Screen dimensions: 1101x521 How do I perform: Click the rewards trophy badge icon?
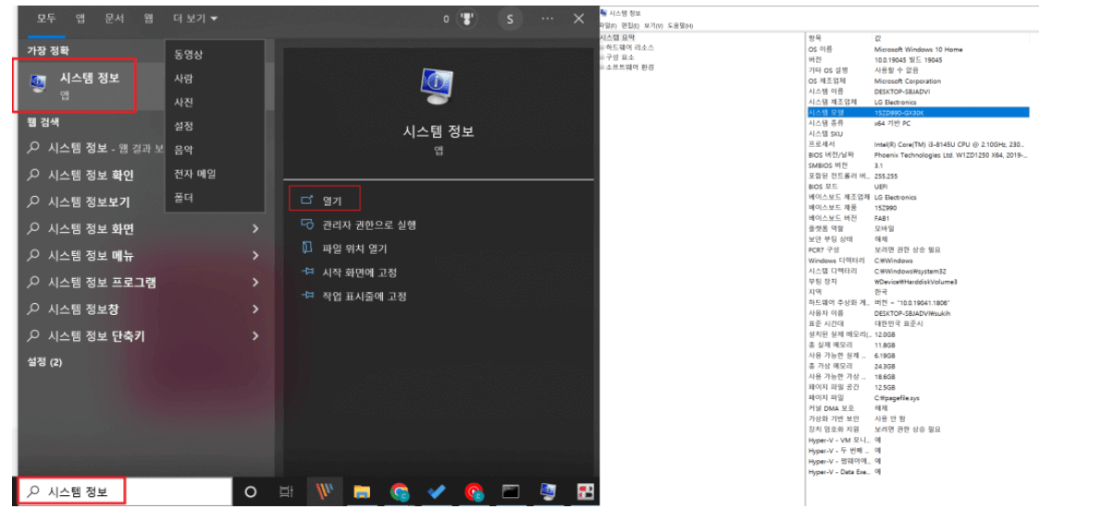pos(466,18)
